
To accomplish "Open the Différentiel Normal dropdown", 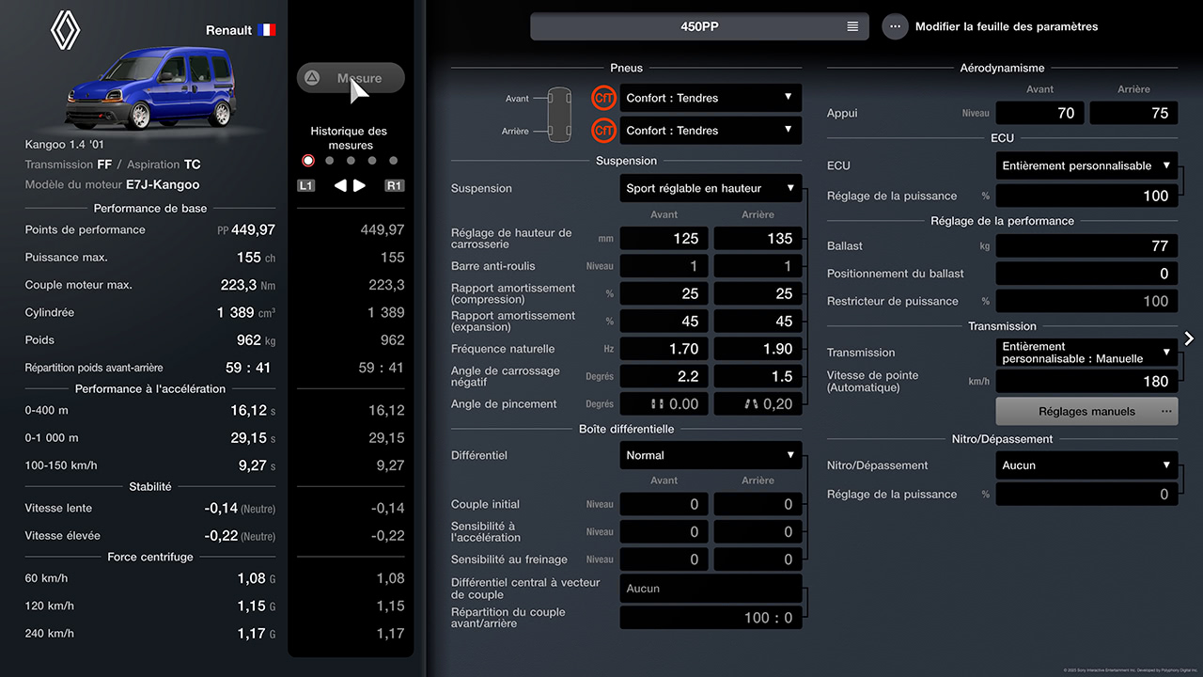I will [711, 455].
